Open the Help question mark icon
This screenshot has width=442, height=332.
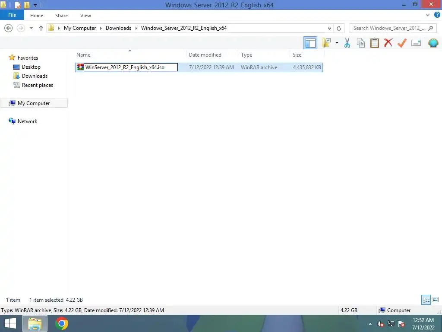(437, 15)
